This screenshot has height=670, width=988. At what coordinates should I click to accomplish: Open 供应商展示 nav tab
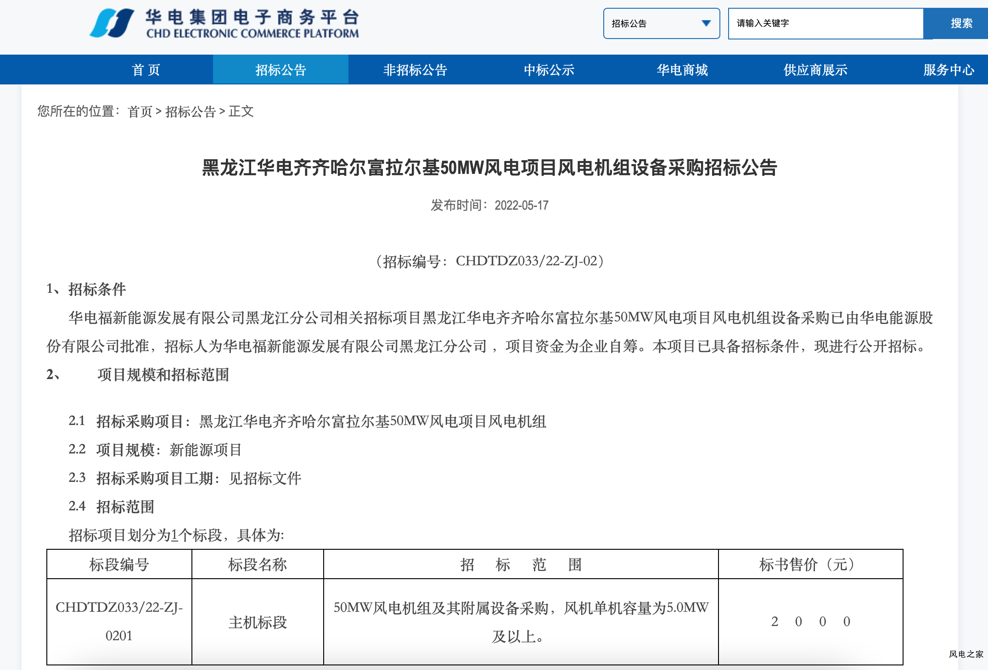(x=815, y=70)
